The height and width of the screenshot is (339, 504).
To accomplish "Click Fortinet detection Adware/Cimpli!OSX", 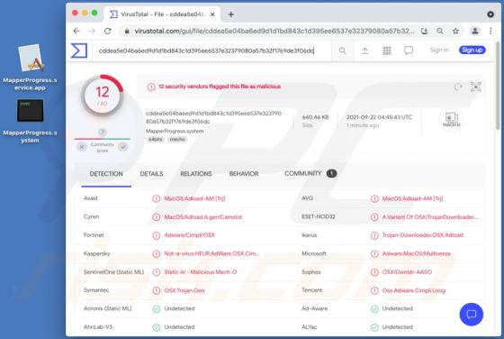I will point(189,235).
